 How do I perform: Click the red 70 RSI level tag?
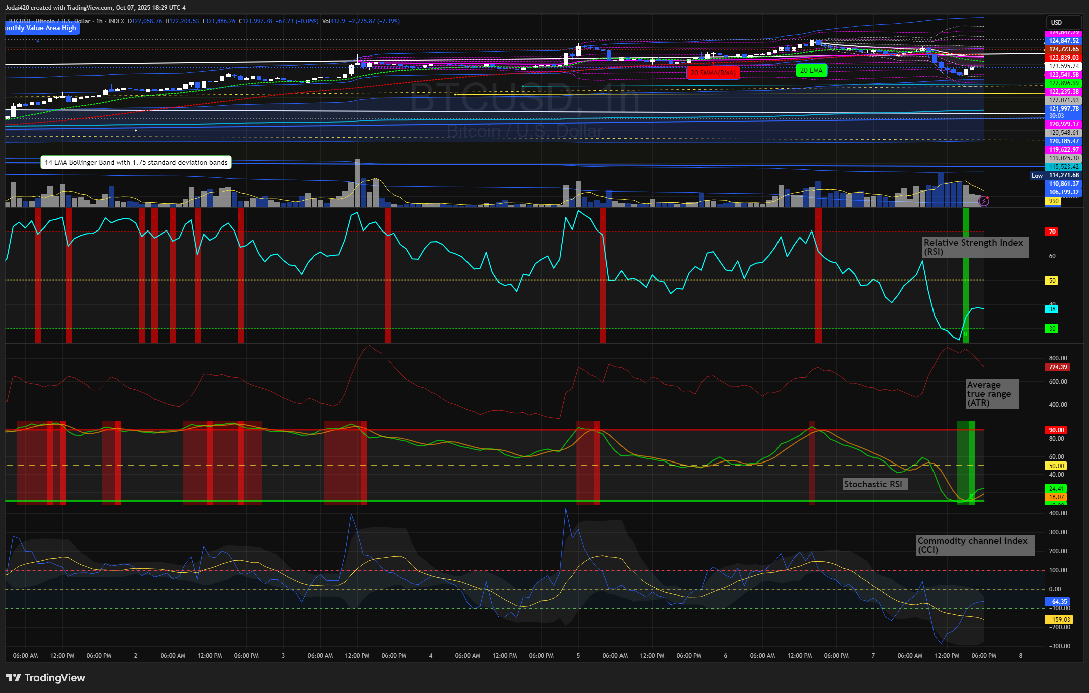click(1052, 232)
